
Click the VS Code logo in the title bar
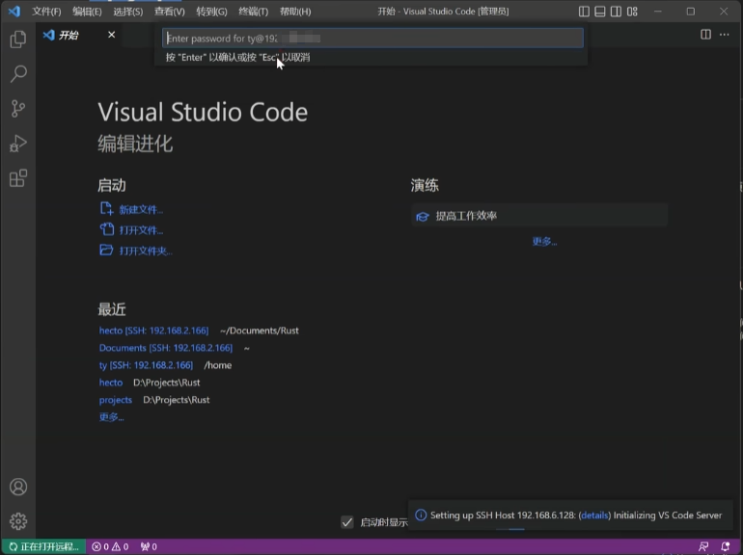pos(14,11)
